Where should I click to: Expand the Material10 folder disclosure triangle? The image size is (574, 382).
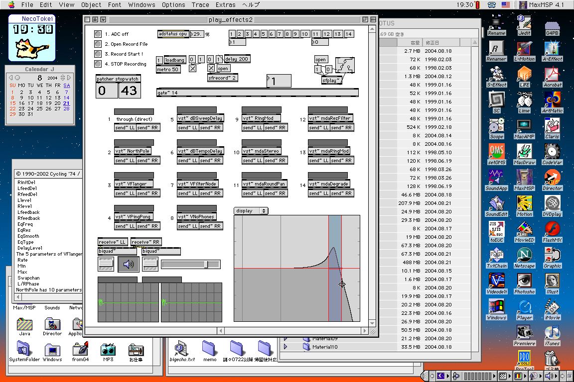286,347
